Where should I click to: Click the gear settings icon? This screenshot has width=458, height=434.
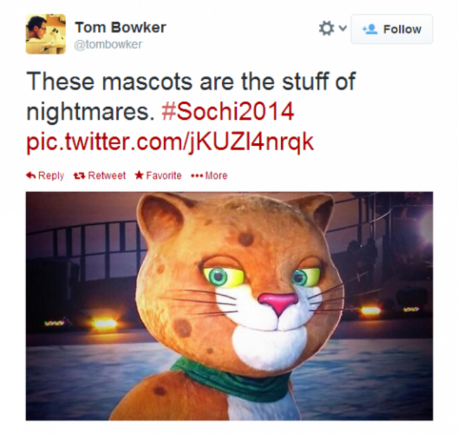326,28
